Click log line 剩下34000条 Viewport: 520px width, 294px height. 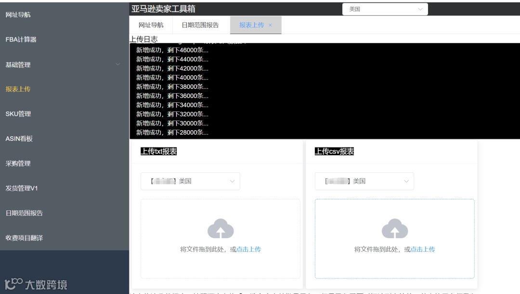172,105
